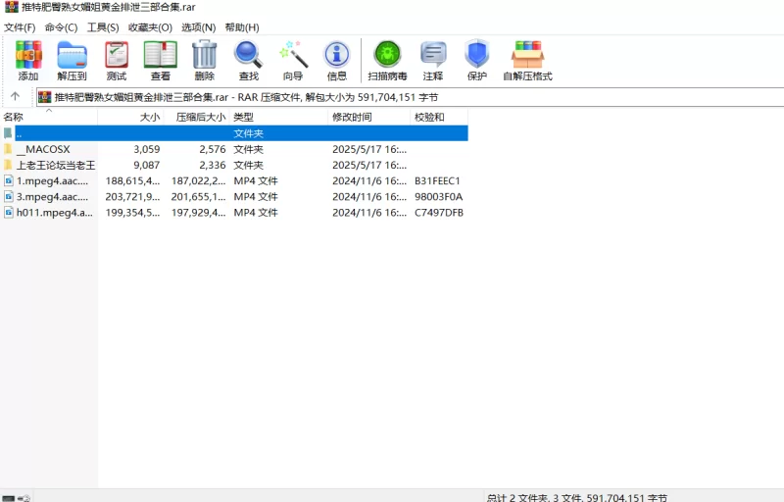Viewport: 784px width, 502px height.
Task: Go up one level with arrow icon
Action: [x=15, y=96]
